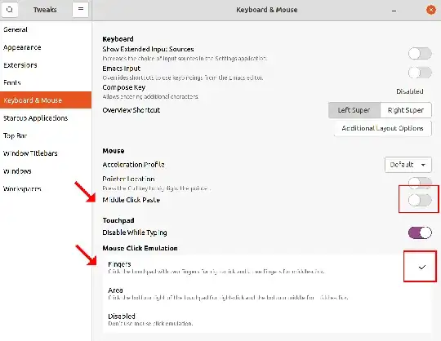This screenshot has height=341, width=441.
Task: Toggle the Emacs Input switch
Action: 420,73
